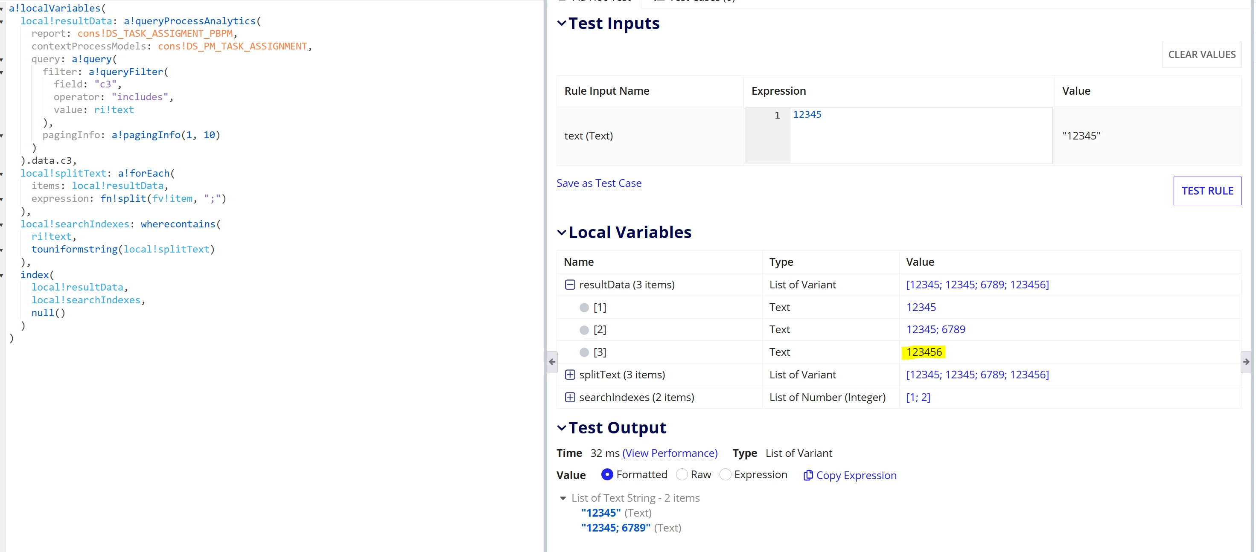Expand the splitText variable row
Image resolution: width=1256 pixels, height=552 pixels.
pyautogui.click(x=569, y=375)
